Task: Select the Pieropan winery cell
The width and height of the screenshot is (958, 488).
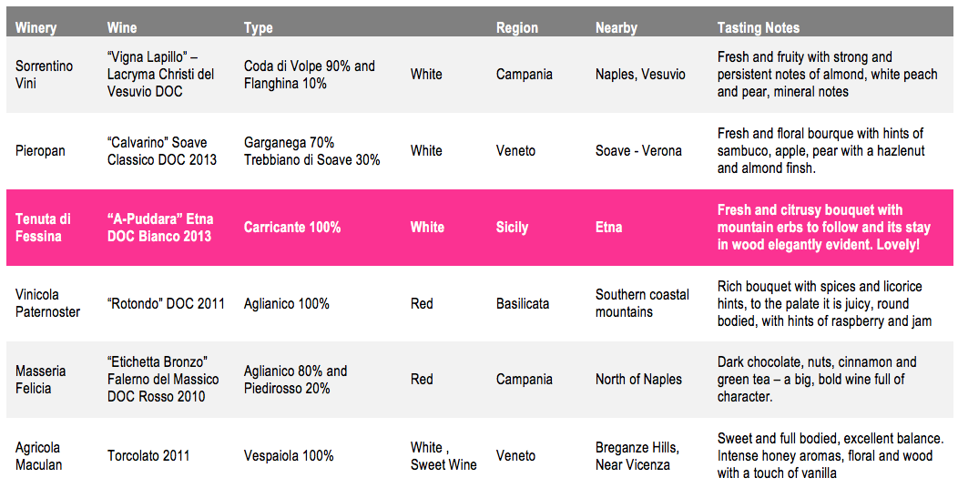Action: tap(40, 151)
